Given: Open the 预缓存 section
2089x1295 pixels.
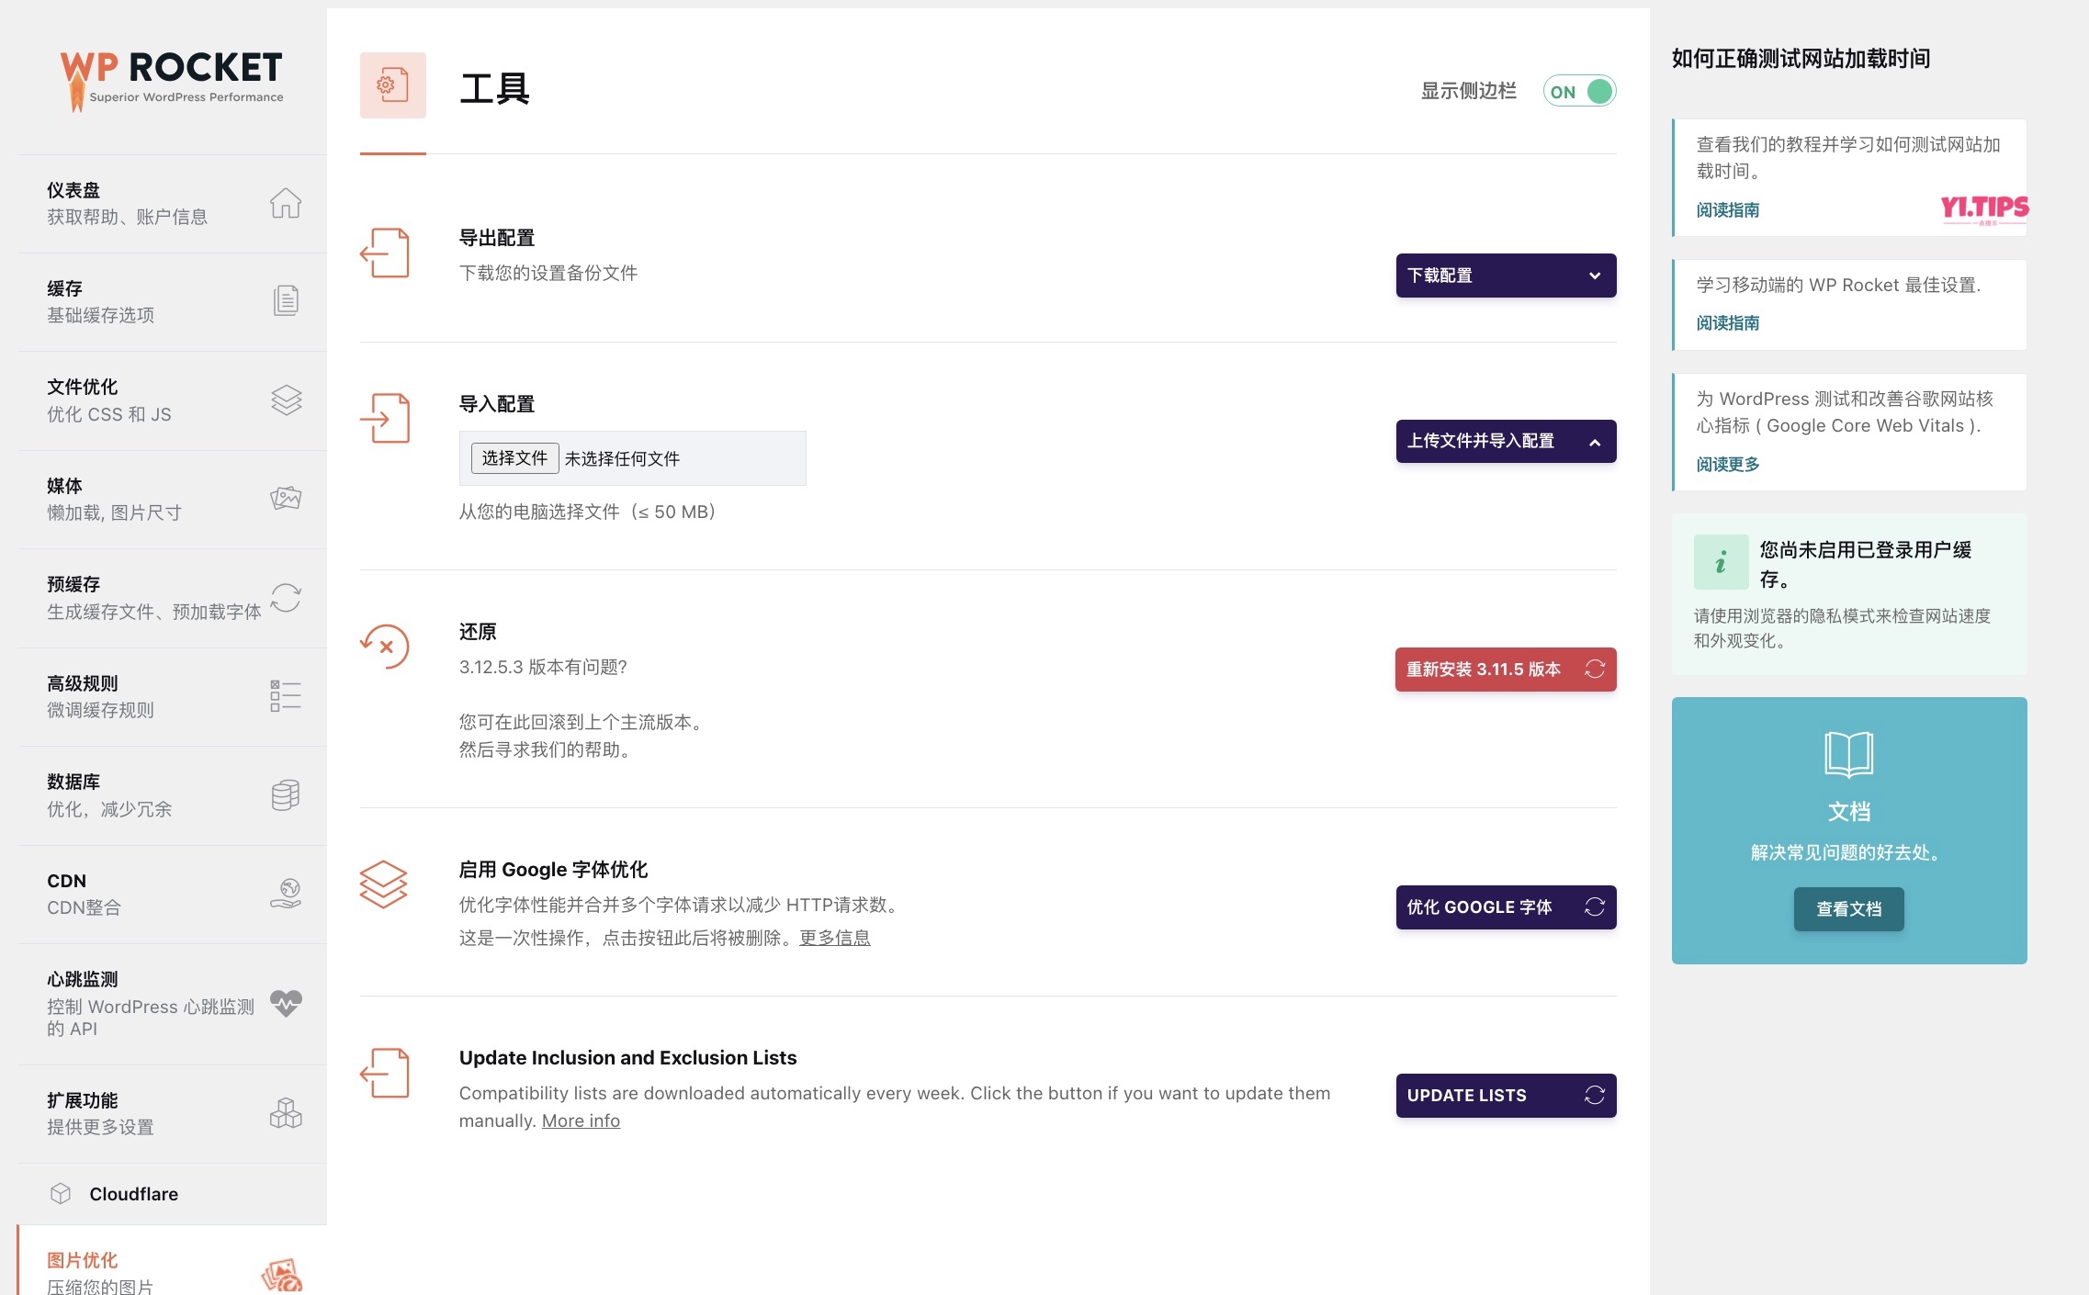Looking at the screenshot, I should coord(172,598).
